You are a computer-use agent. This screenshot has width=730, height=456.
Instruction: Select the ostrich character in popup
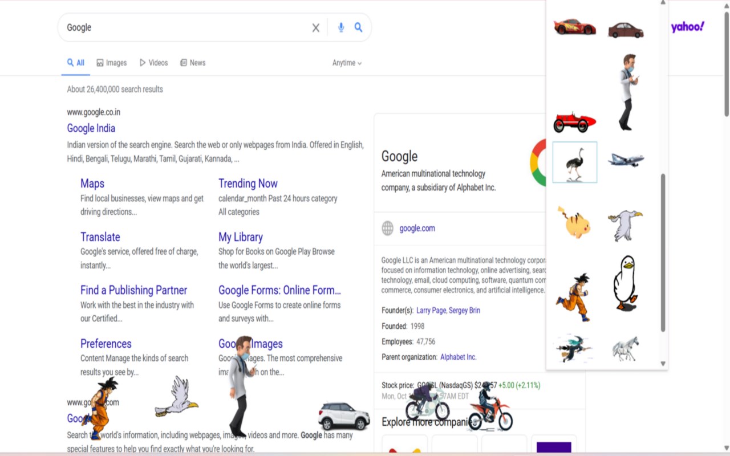click(575, 162)
